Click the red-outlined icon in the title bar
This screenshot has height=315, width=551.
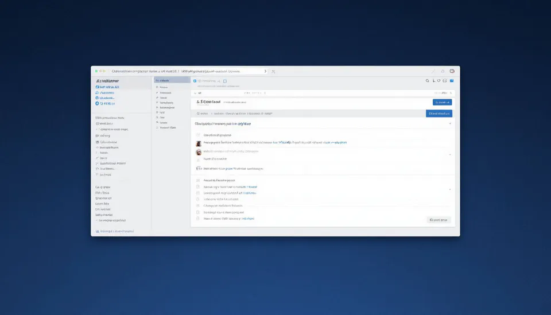coord(452,71)
